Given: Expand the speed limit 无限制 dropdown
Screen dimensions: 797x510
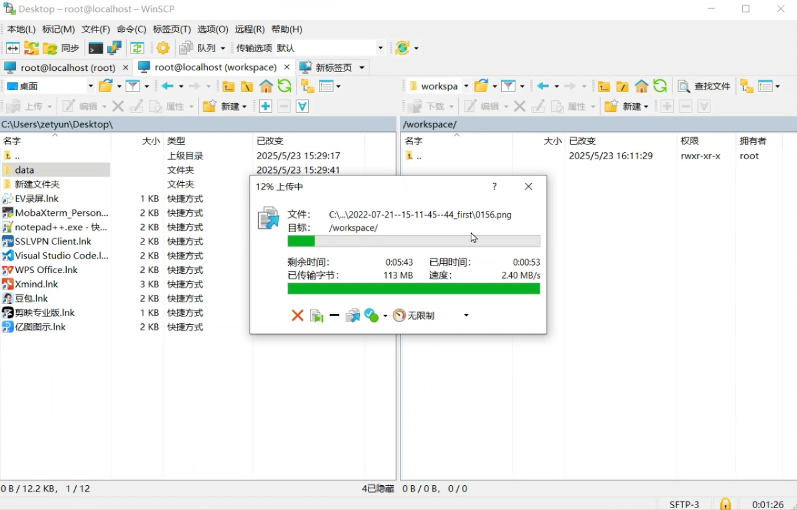Looking at the screenshot, I should pos(466,316).
